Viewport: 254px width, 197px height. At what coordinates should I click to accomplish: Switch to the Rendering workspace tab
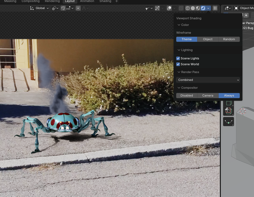tap(52, 1)
